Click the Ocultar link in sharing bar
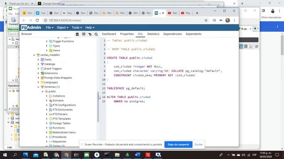 click(198, 144)
